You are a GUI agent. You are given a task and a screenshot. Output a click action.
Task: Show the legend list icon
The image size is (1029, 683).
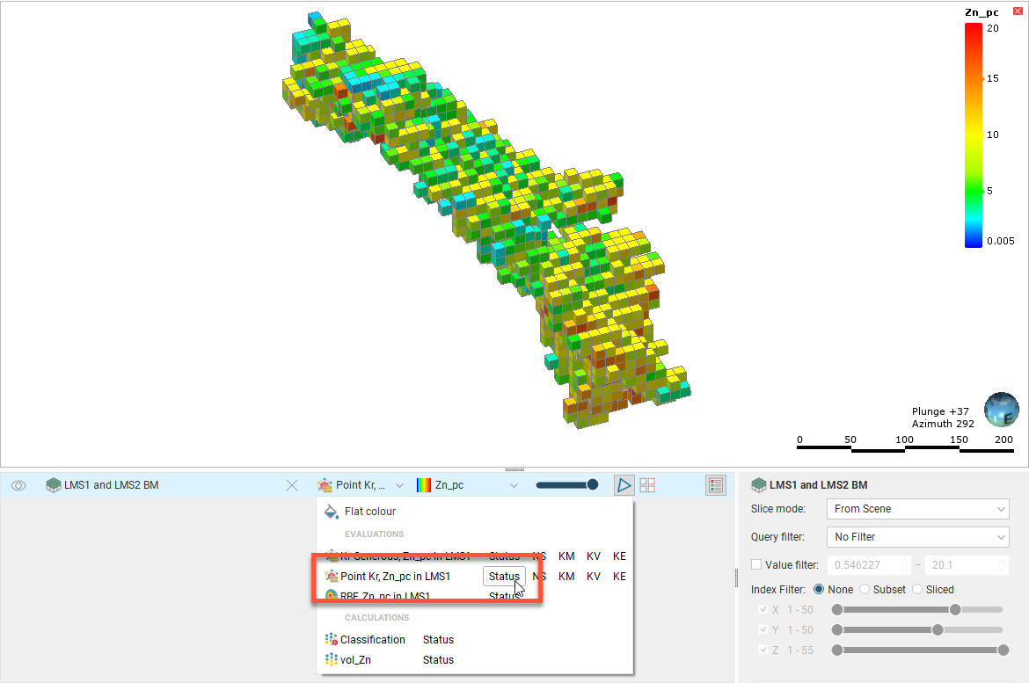[x=715, y=485]
